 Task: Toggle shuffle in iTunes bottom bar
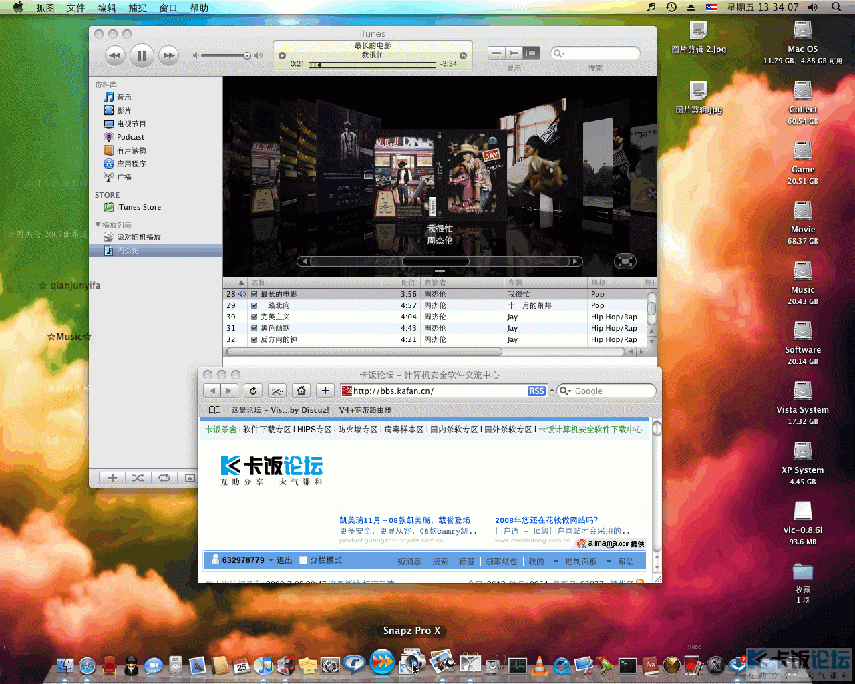click(x=138, y=478)
